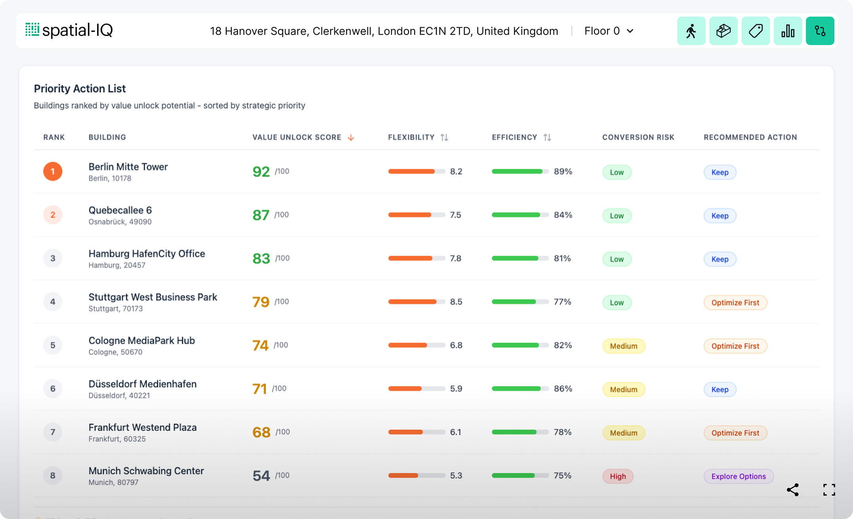
Task: Click Optimize First for Stuttgart West Business Park
Action: coord(735,302)
